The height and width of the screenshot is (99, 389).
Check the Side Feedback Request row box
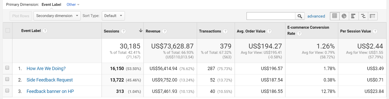(7, 79)
